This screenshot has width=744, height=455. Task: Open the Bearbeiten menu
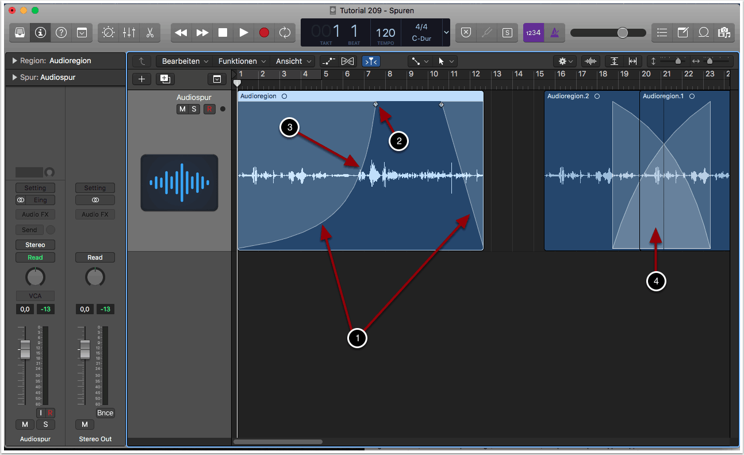tap(184, 61)
